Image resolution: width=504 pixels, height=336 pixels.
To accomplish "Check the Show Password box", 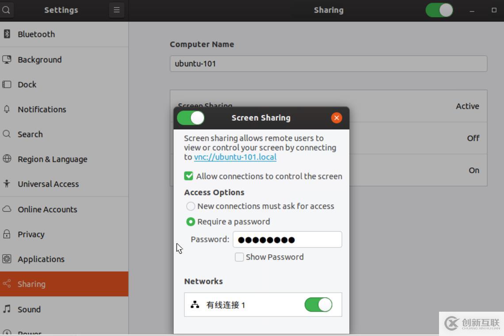I will coord(239,257).
